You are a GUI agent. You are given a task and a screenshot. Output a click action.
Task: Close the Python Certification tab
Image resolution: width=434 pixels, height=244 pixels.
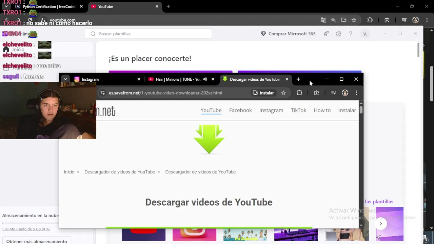coord(81,6)
